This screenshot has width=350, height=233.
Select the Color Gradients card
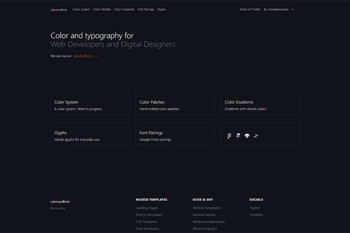coord(260,103)
